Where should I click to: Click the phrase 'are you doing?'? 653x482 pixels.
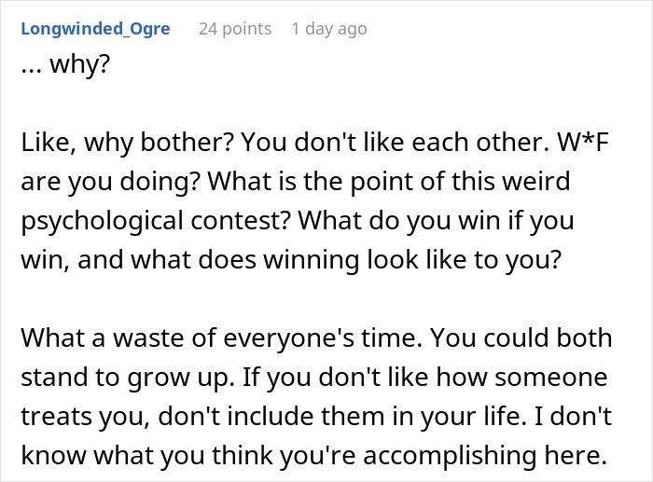pos(111,182)
